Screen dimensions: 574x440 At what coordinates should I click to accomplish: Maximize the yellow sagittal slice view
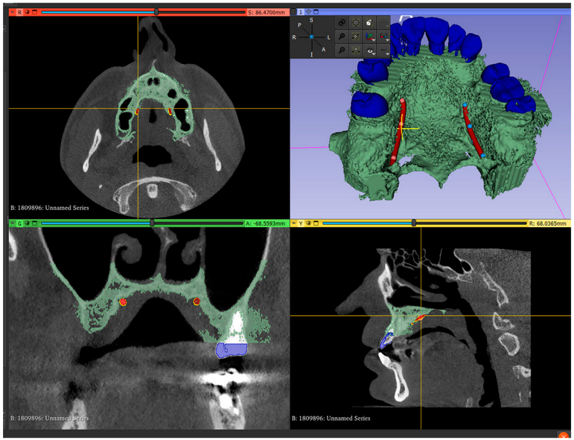point(316,223)
